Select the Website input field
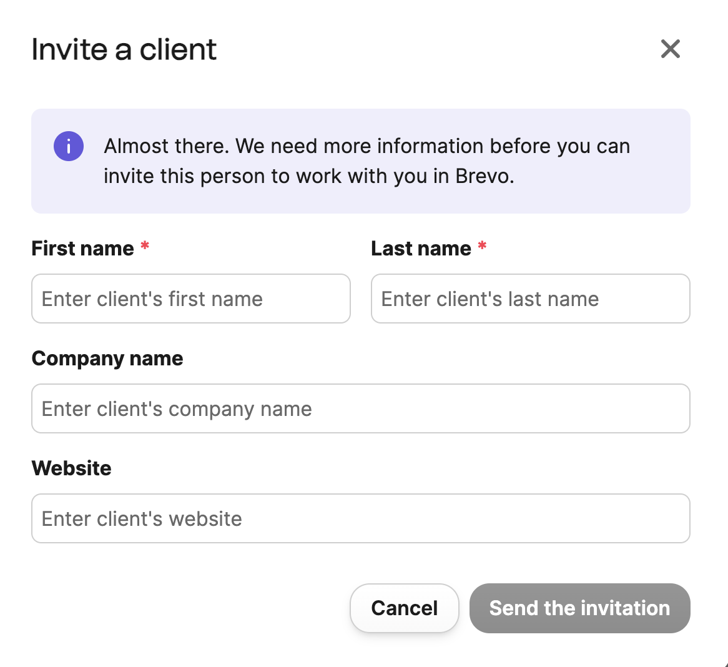 pyautogui.click(x=360, y=519)
